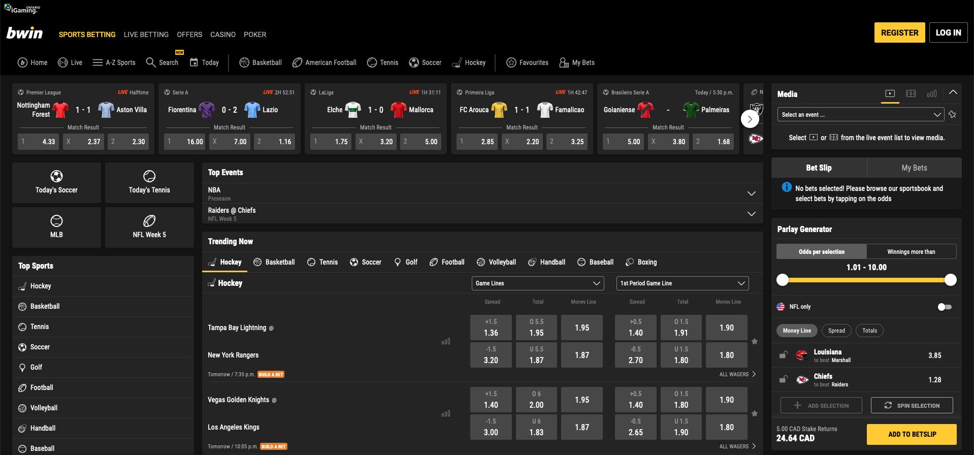Expand the Raiders @ Chiefs top event
The width and height of the screenshot is (974, 455).
coord(482,214)
